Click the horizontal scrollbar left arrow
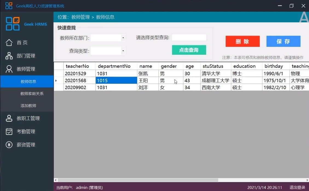The image size is (309, 191). (x=56, y=180)
